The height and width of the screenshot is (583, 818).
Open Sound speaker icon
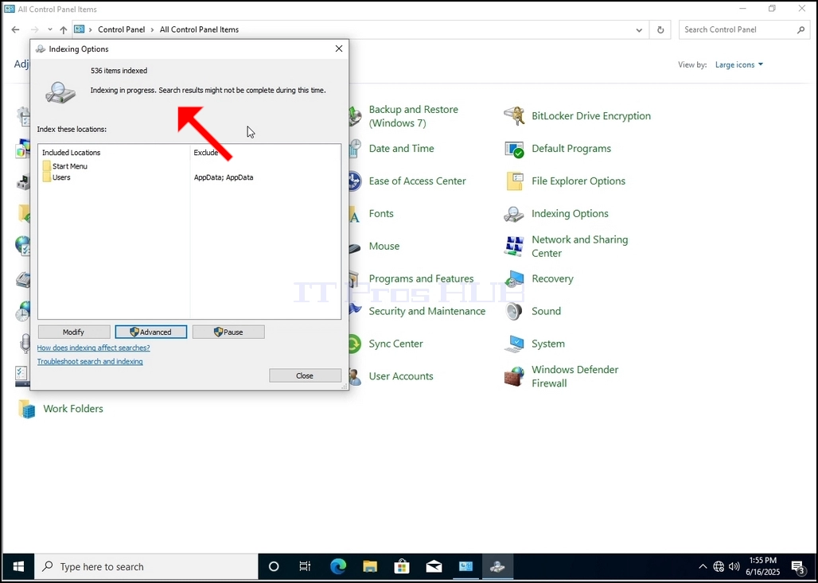[x=514, y=311]
